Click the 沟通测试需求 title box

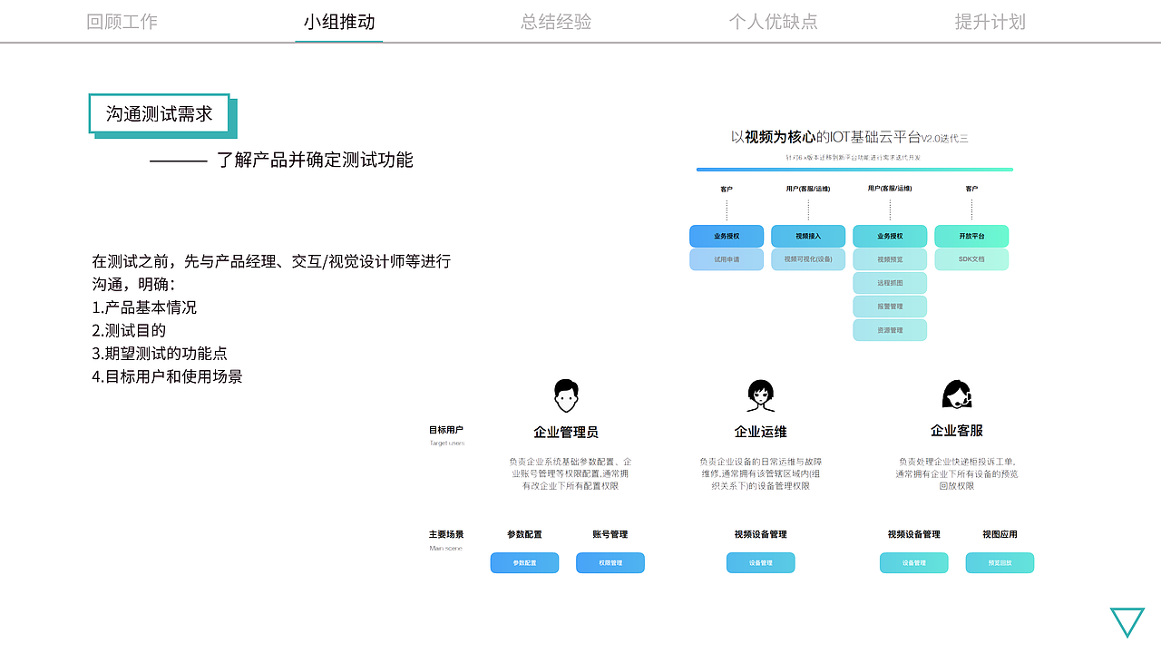click(161, 113)
